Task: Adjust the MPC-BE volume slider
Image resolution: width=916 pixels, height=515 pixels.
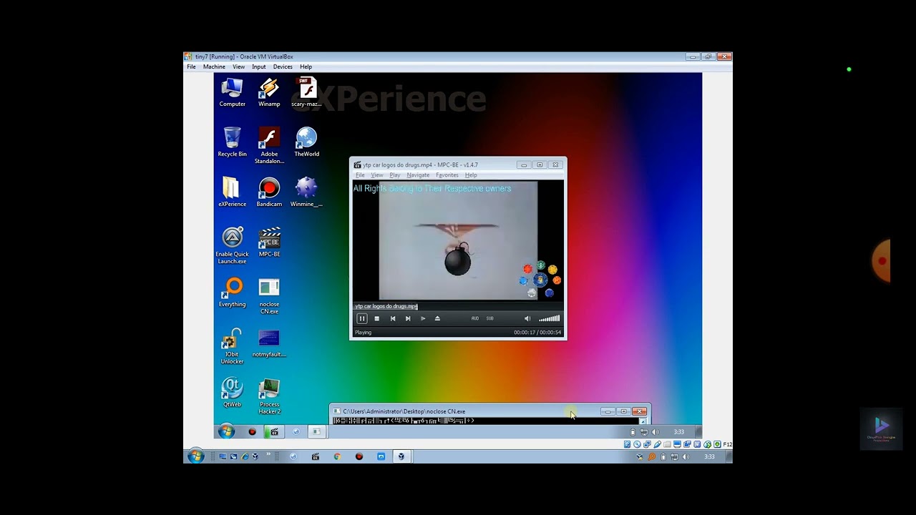Action: pos(549,318)
